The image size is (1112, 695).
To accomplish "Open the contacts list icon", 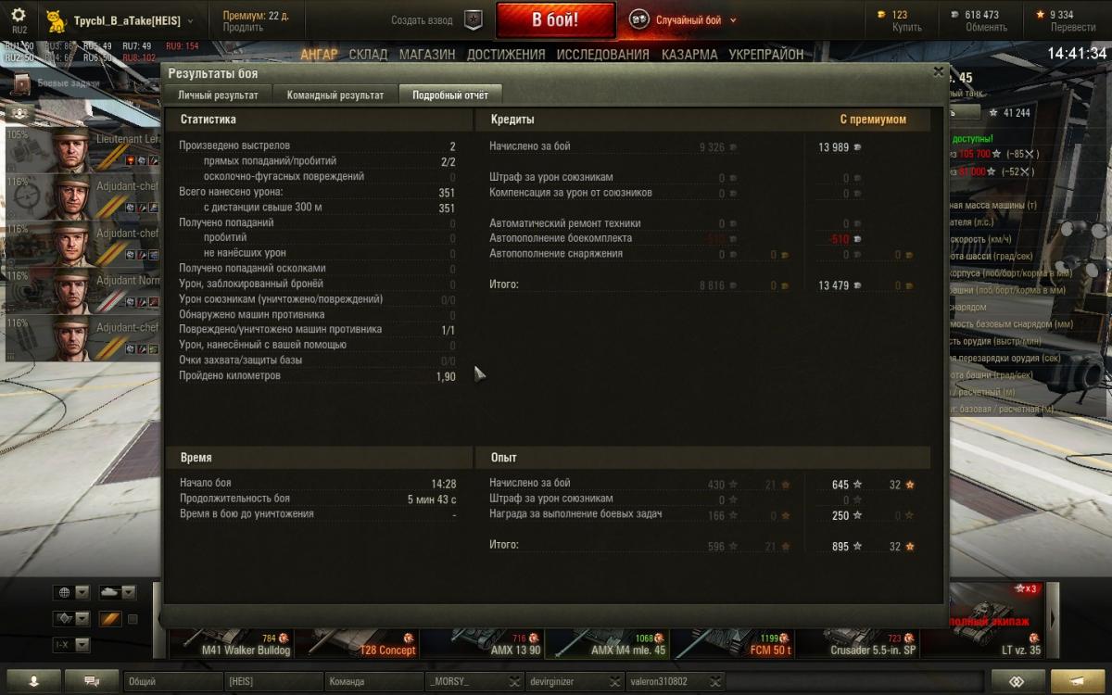I will 33,681.
